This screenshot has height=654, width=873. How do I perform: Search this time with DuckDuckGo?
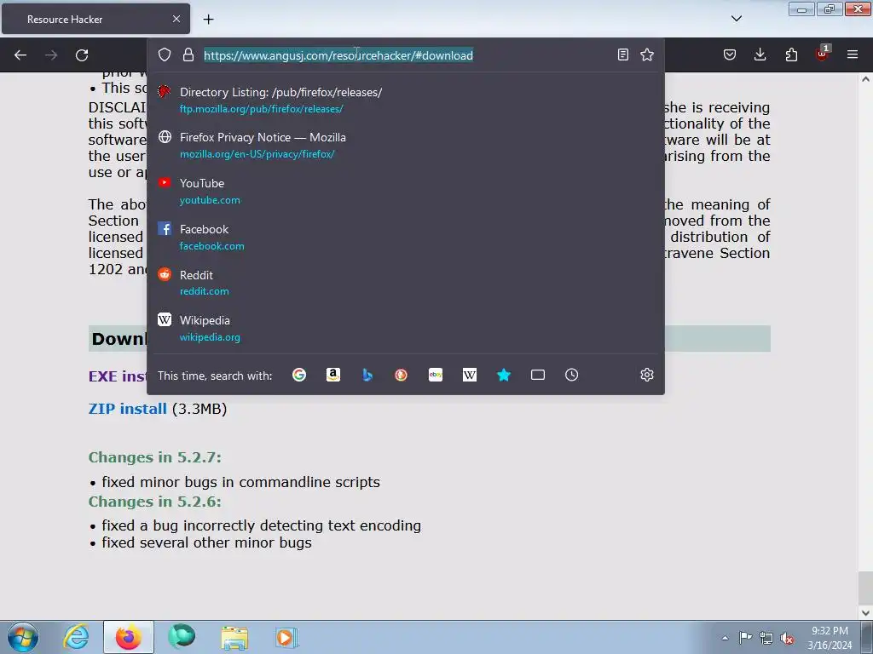[x=401, y=375]
